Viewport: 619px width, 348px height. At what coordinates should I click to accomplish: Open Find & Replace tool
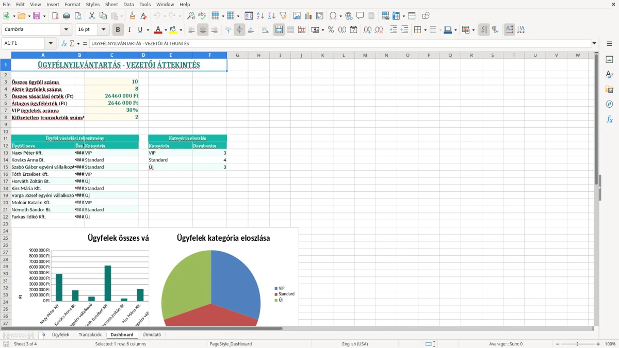(x=191, y=16)
